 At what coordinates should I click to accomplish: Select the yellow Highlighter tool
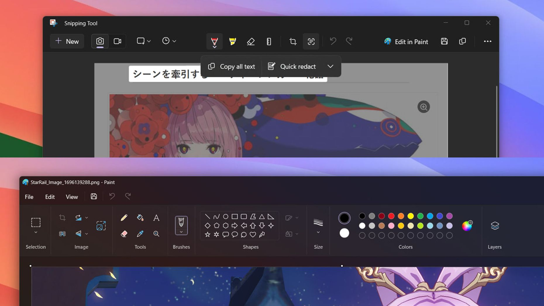[233, 42]
